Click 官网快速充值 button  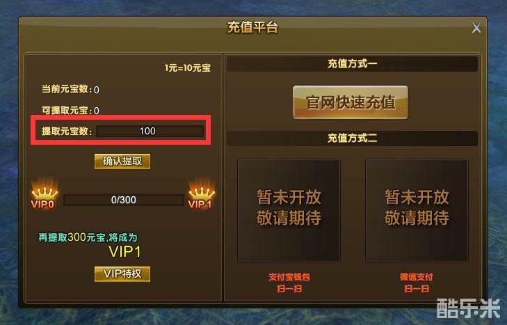point(351,102)
